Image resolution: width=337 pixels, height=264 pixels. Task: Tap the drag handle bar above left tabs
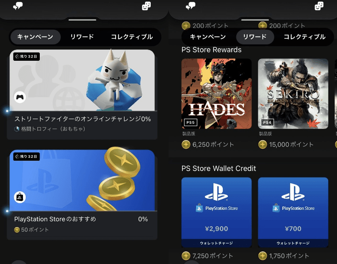82,20
